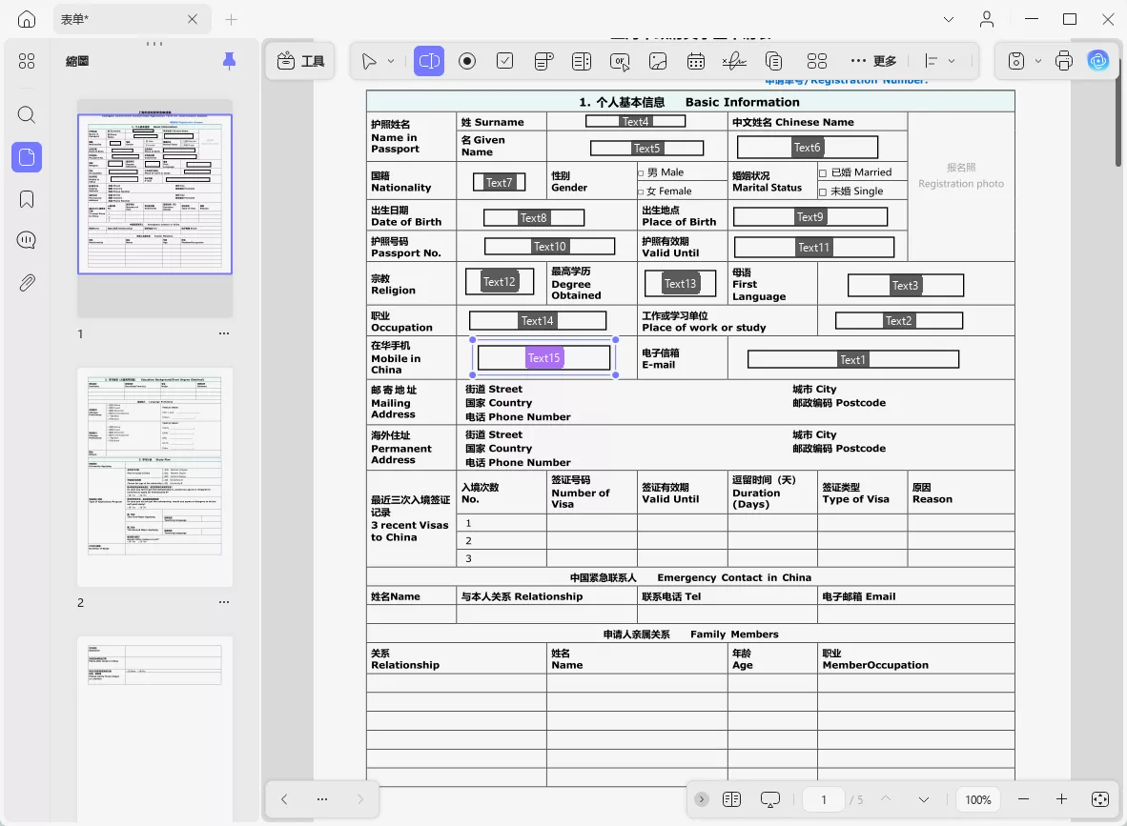Screen dimensions: 1127x826
Task: Zoom in with the plus button
Action: pos(1061,799)
